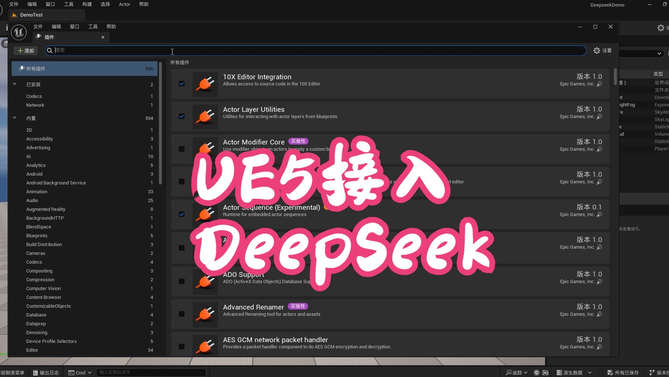
Task: Open the plugin settings gear icon
Action: point(598,51)
